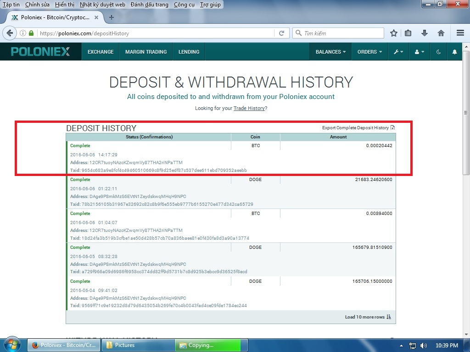Go to the Firefox home page icon
Image resolution: width=470 pixels, height=352 pixels.
[441, 33]
